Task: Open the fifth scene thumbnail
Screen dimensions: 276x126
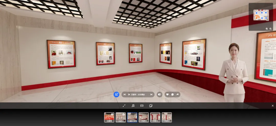Action: coord(155,117)
